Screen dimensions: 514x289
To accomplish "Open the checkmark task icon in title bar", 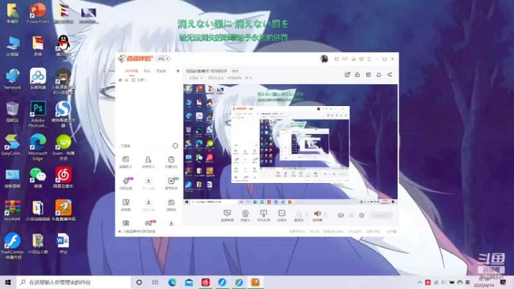I will (x=337, y=59).
